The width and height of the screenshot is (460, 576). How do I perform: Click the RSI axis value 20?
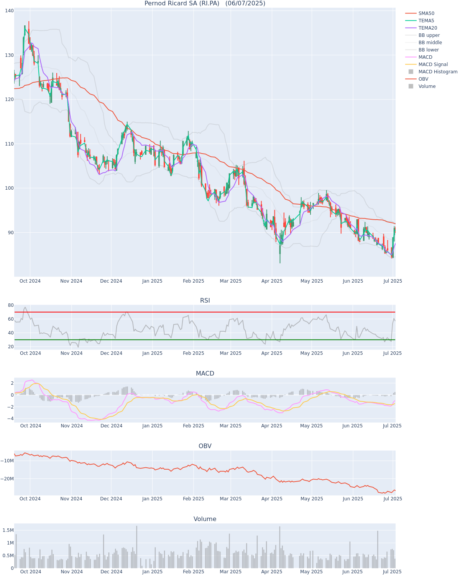(11, 347)
